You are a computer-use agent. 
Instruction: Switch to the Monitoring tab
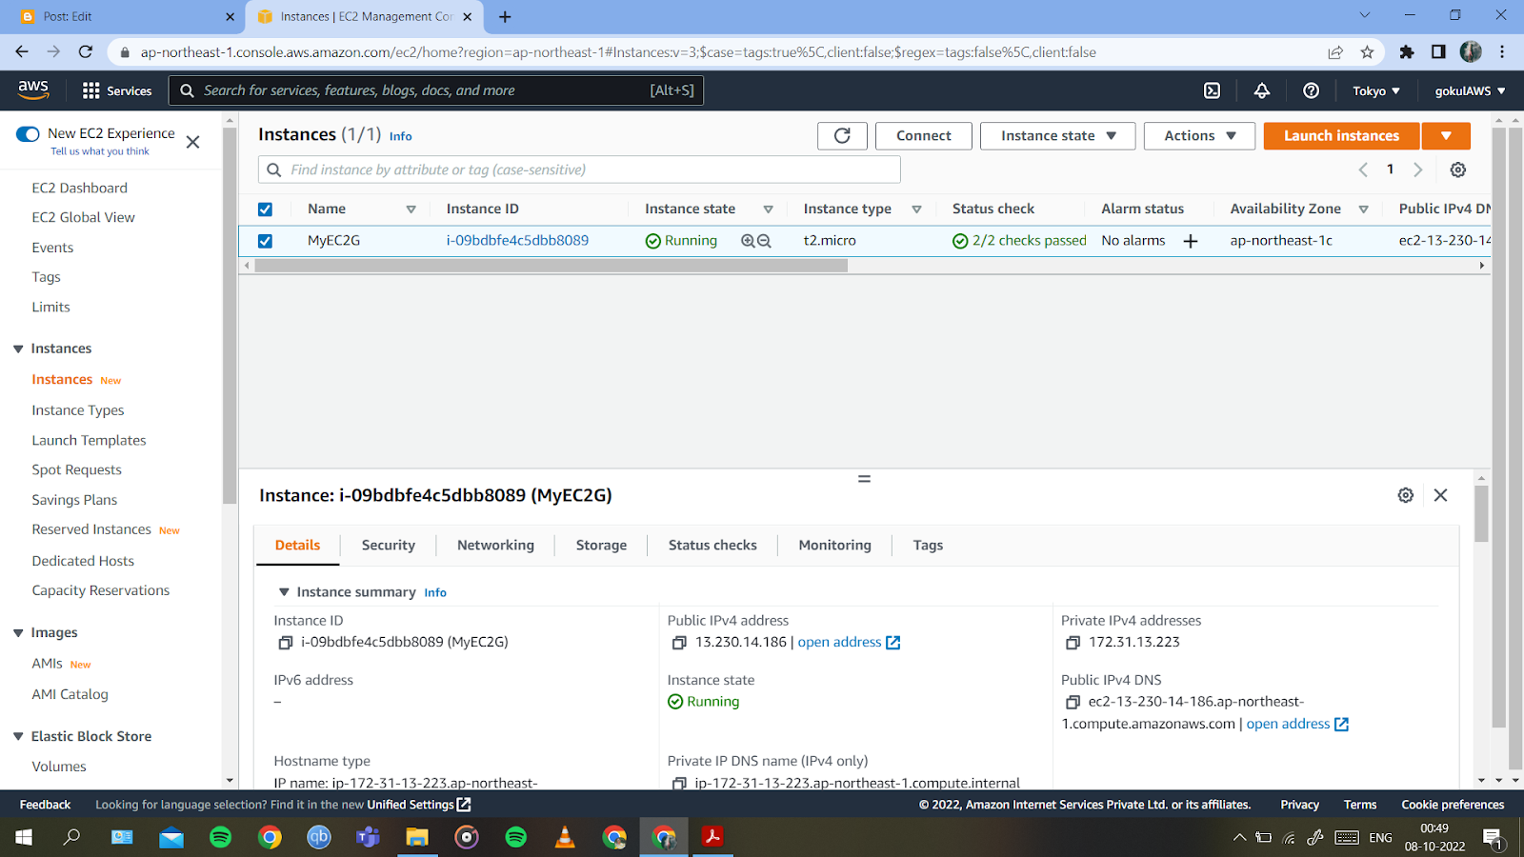[834, 546]
